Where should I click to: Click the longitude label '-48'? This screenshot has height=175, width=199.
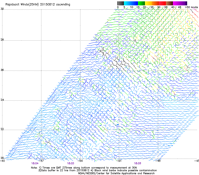tap(158, 161)
